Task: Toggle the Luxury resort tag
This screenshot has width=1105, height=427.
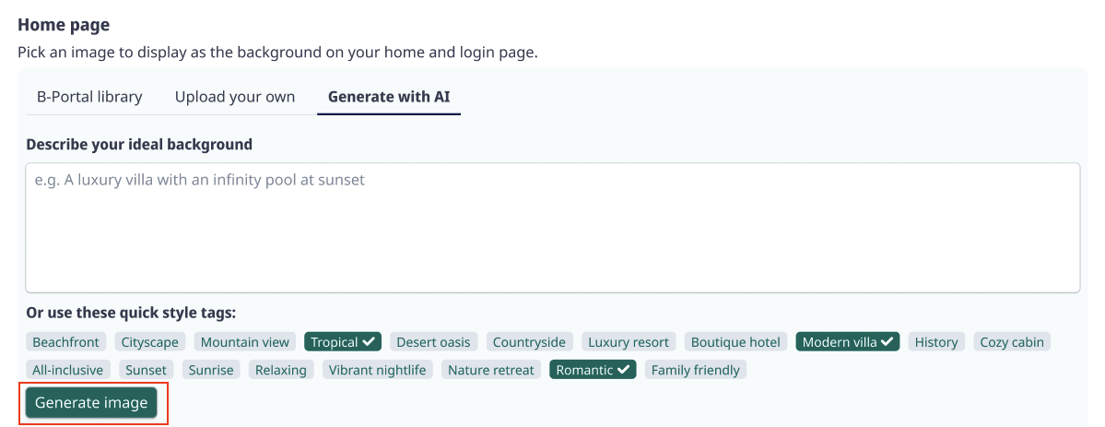Action: click(629, 342)
